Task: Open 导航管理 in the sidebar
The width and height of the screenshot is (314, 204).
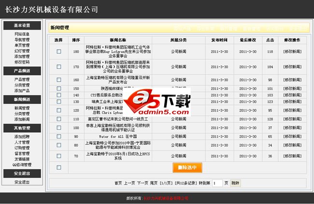Action: [x=22, y=39]
